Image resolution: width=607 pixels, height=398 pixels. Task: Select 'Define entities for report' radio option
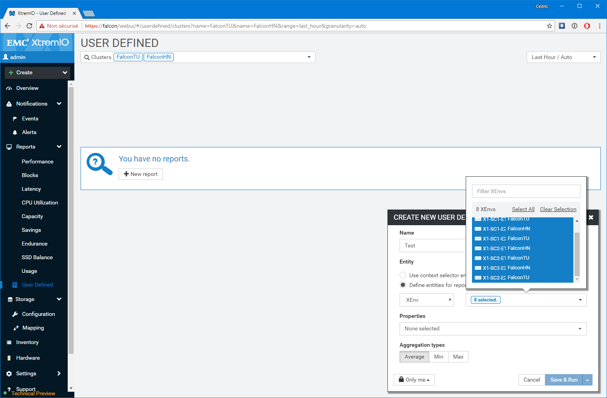coord(403,285)
